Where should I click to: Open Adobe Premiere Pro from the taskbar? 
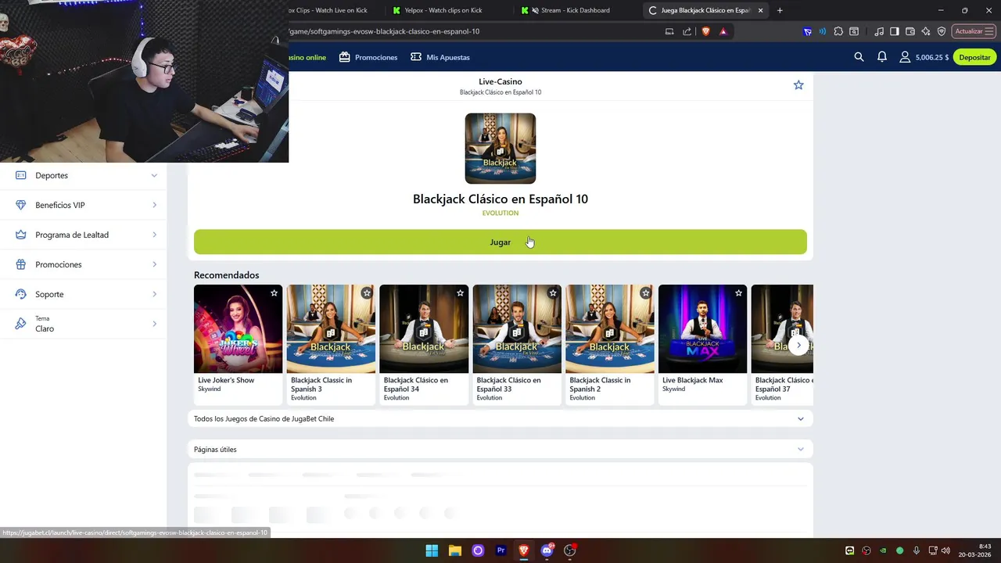tap(501, 550)
